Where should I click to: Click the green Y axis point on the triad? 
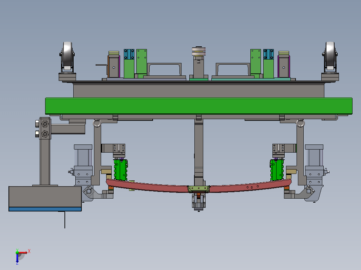(x=17, y=252)
